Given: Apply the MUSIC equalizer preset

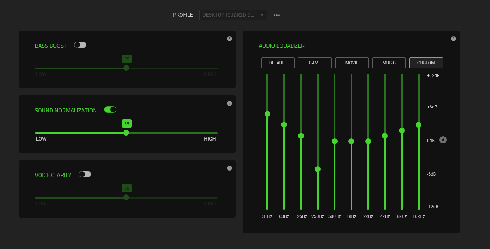Looking at the screenshot, I should (389, 63).
